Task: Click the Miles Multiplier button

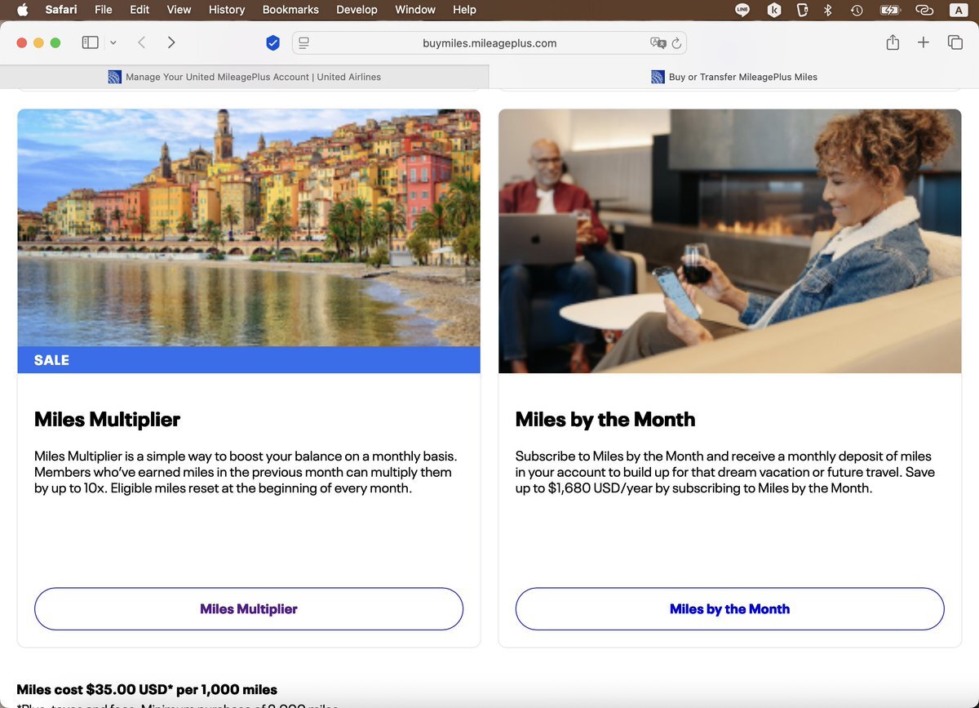Action: click(x=249, y=609)
